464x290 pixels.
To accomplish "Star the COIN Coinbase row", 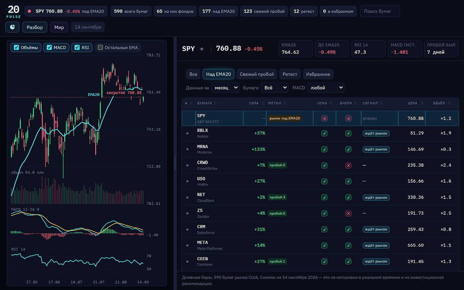I will point(187,261).
